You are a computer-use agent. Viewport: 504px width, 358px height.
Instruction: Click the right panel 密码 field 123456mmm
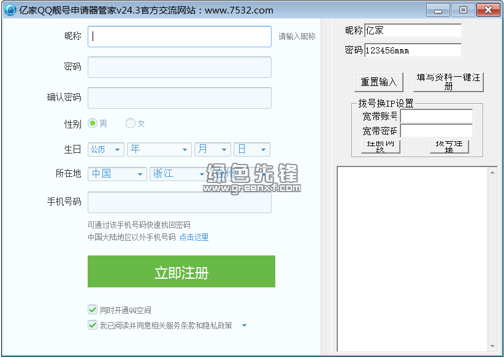413,50
